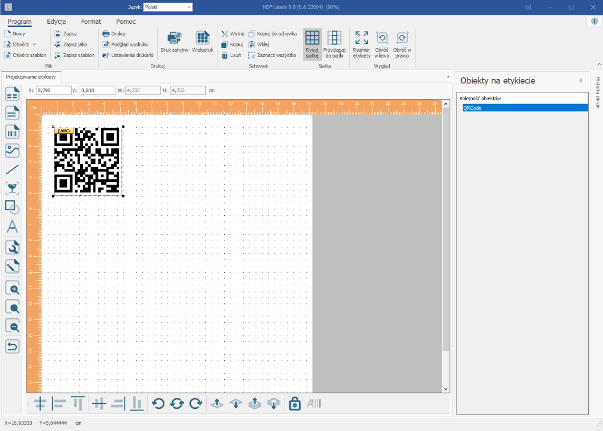This screenshot has width=603, height=431.
Task: Toggle Rysuj siatkę grid drawing
Action: pos(312,45)
